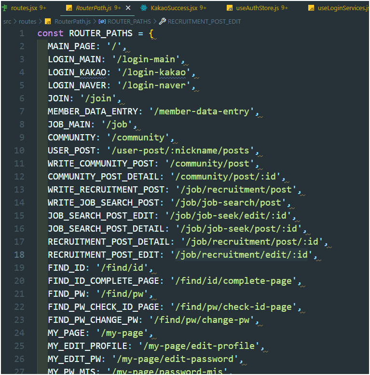Click the JS icon on useLoginServices.js tab
Screen dimensions: 370x375
(311, 8)
